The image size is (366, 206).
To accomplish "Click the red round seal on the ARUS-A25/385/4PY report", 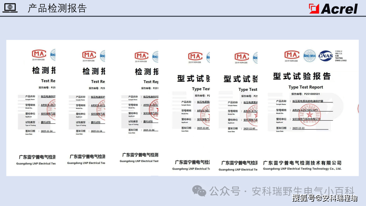I will click(310, 115).
